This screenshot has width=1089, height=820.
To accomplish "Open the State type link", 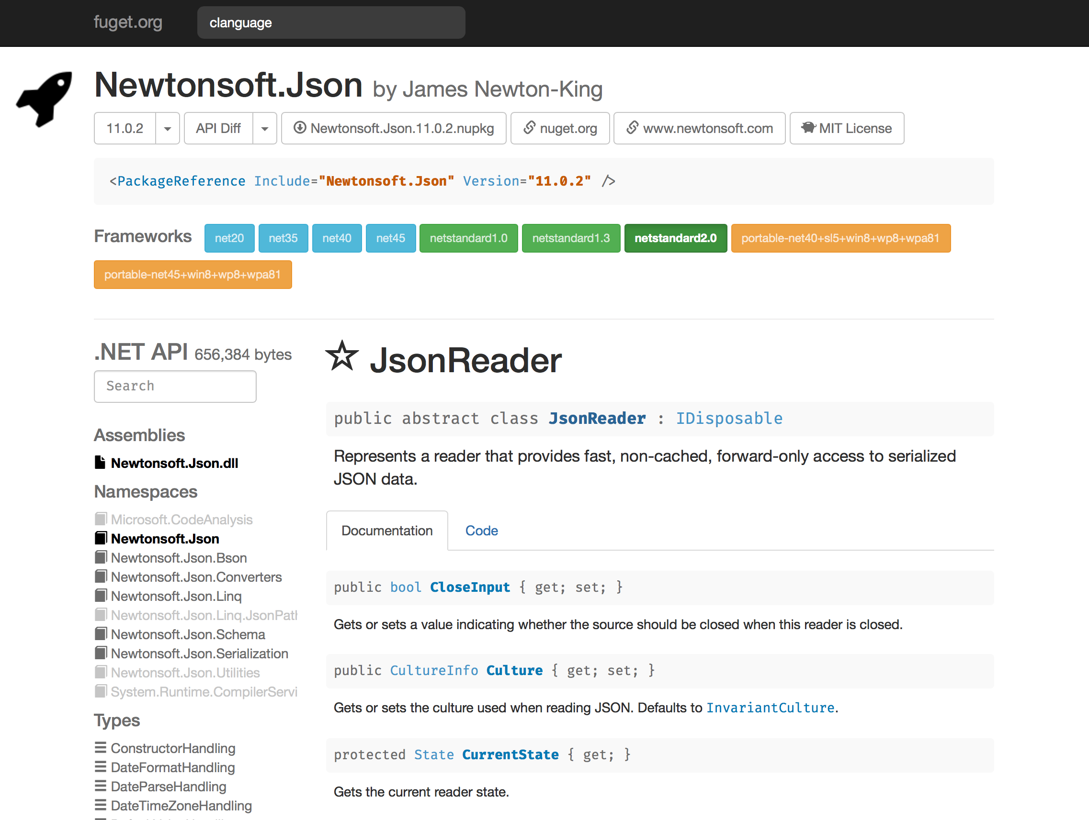I will [x=434, y=754].
